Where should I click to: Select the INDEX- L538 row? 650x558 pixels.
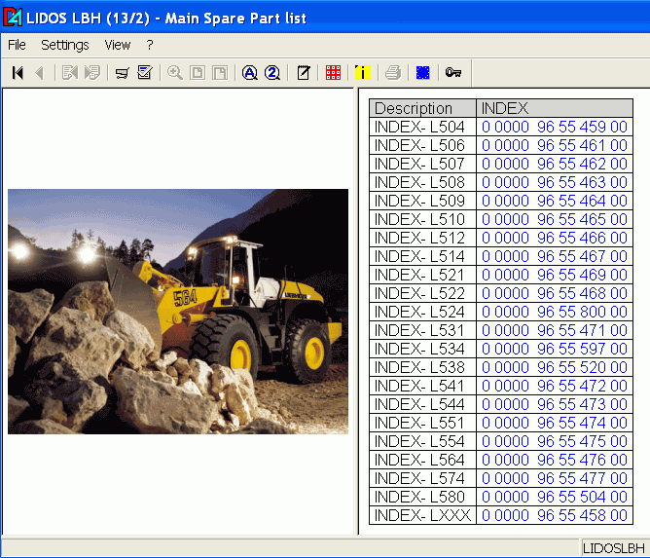pos(501,367)
